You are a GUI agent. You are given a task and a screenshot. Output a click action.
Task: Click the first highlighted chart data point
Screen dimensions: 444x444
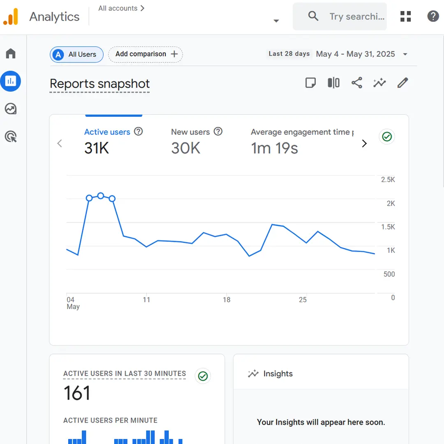click(x=89, y=198)
